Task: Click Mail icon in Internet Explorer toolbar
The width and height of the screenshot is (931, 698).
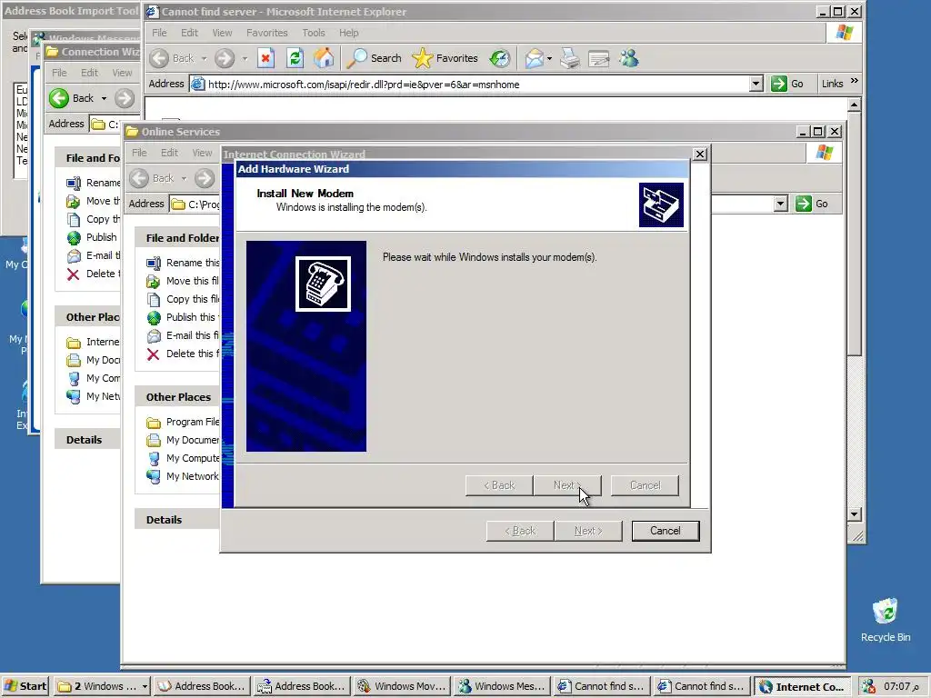Action: pos(534,58)
